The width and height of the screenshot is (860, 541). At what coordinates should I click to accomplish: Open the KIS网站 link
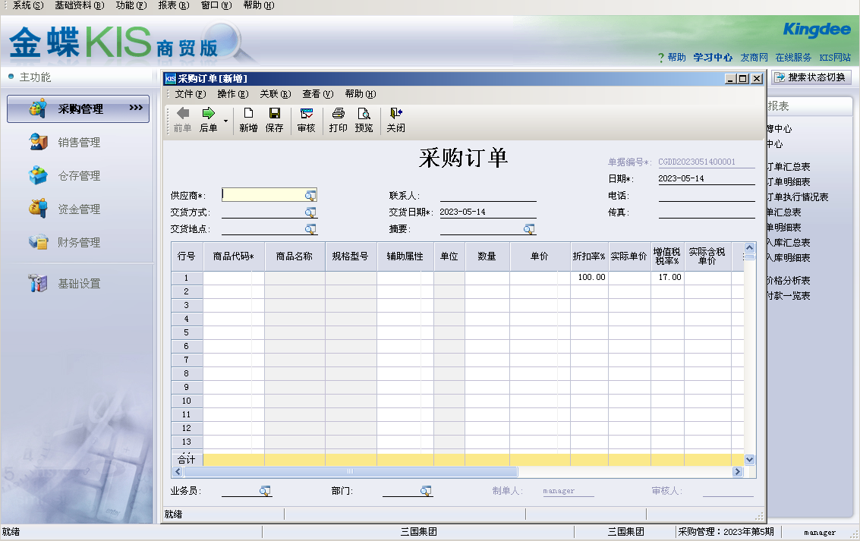835,58
